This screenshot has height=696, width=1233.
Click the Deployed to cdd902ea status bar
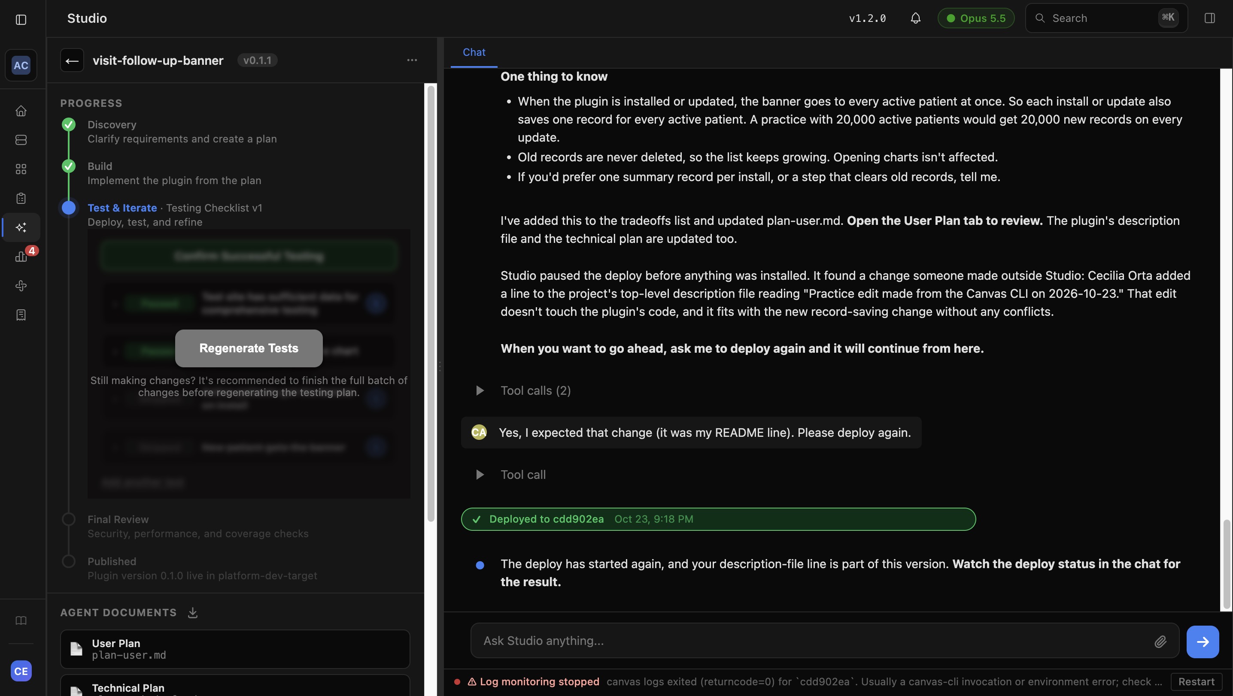(x=718, y=519)
